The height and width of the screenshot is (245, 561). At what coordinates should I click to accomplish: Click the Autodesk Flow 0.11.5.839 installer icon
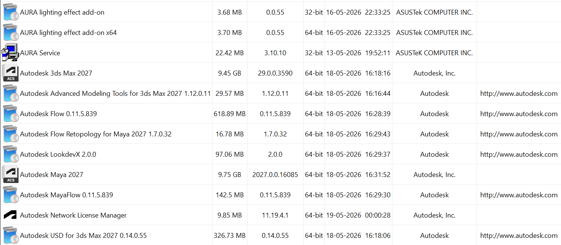tap(11, 113)
